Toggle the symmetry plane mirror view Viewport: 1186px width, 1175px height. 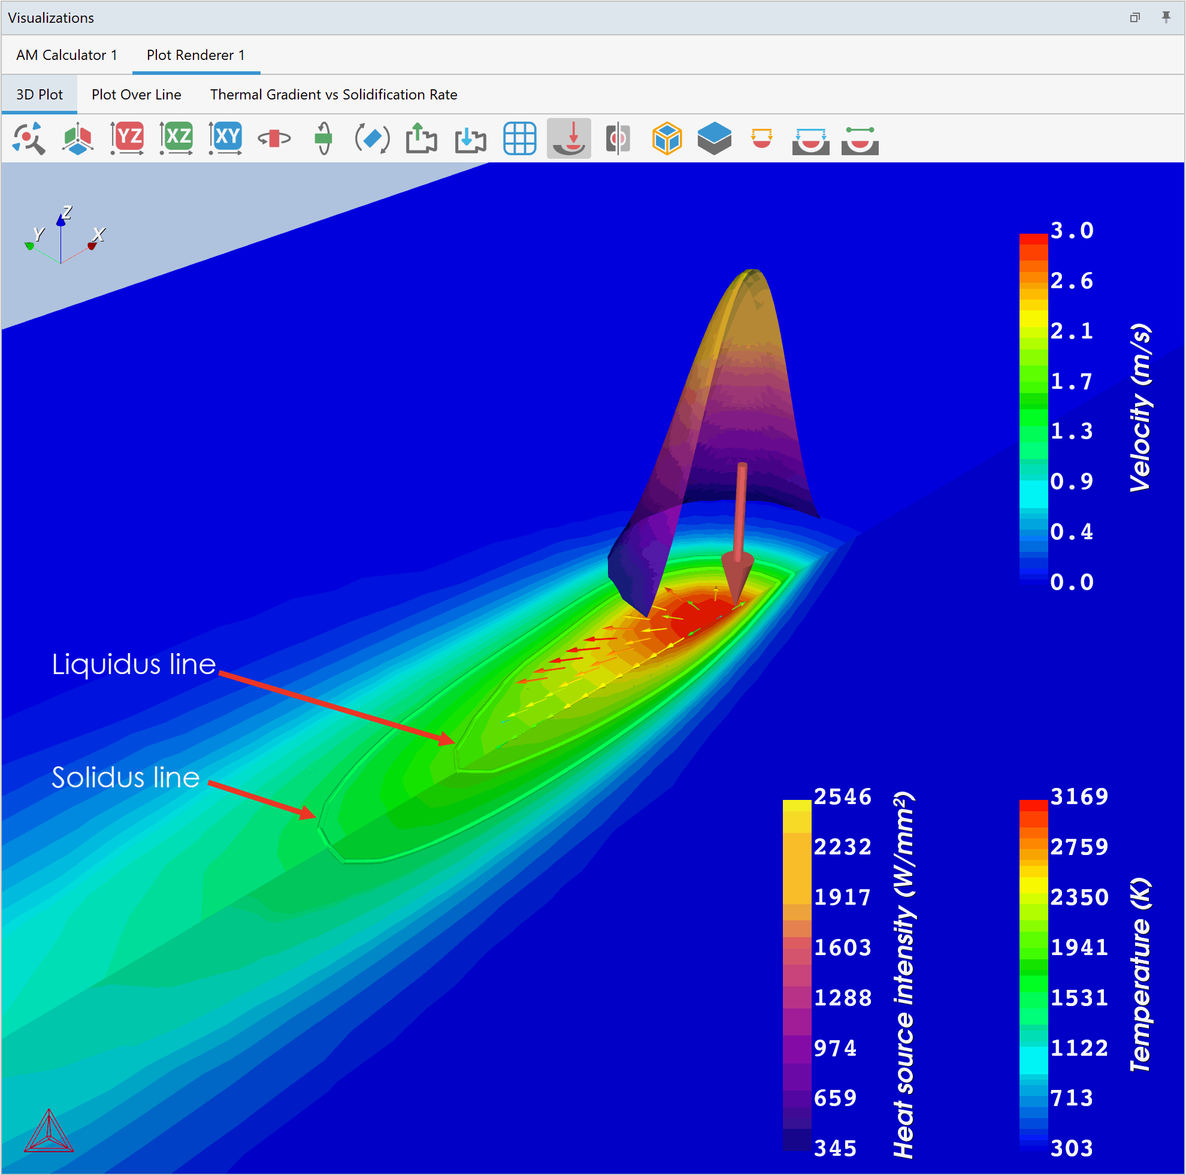(x=618, y=138)
